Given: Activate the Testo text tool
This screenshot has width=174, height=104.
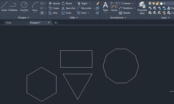Looking at the screenshot, I should (106, 6).
